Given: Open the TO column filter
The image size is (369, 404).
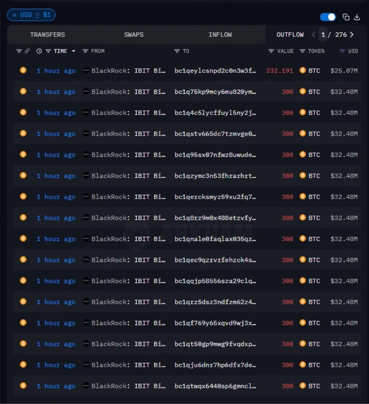Looking at the screenshot, I should tap(177, 51).
